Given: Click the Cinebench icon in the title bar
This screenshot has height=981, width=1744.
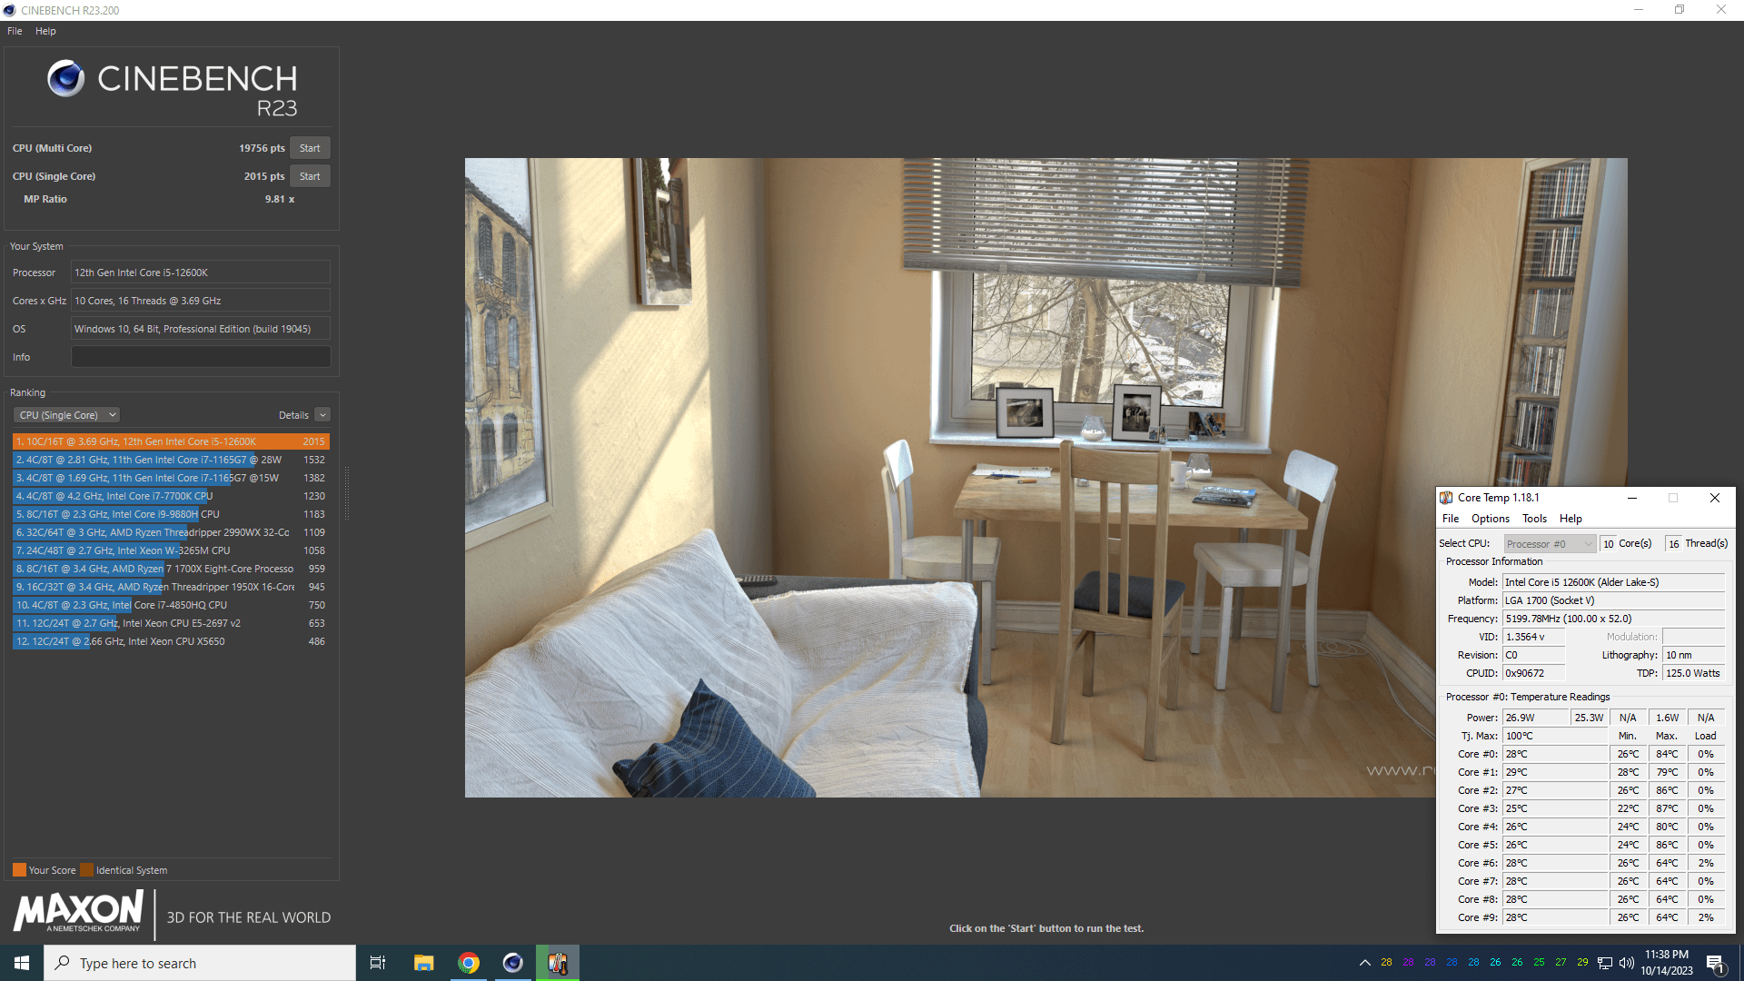Looking at the screenshot, I should tap(10, 10).
